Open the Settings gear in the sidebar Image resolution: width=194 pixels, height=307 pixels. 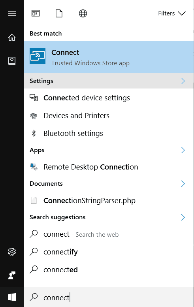pyautogui.click(x=12, y=252)
